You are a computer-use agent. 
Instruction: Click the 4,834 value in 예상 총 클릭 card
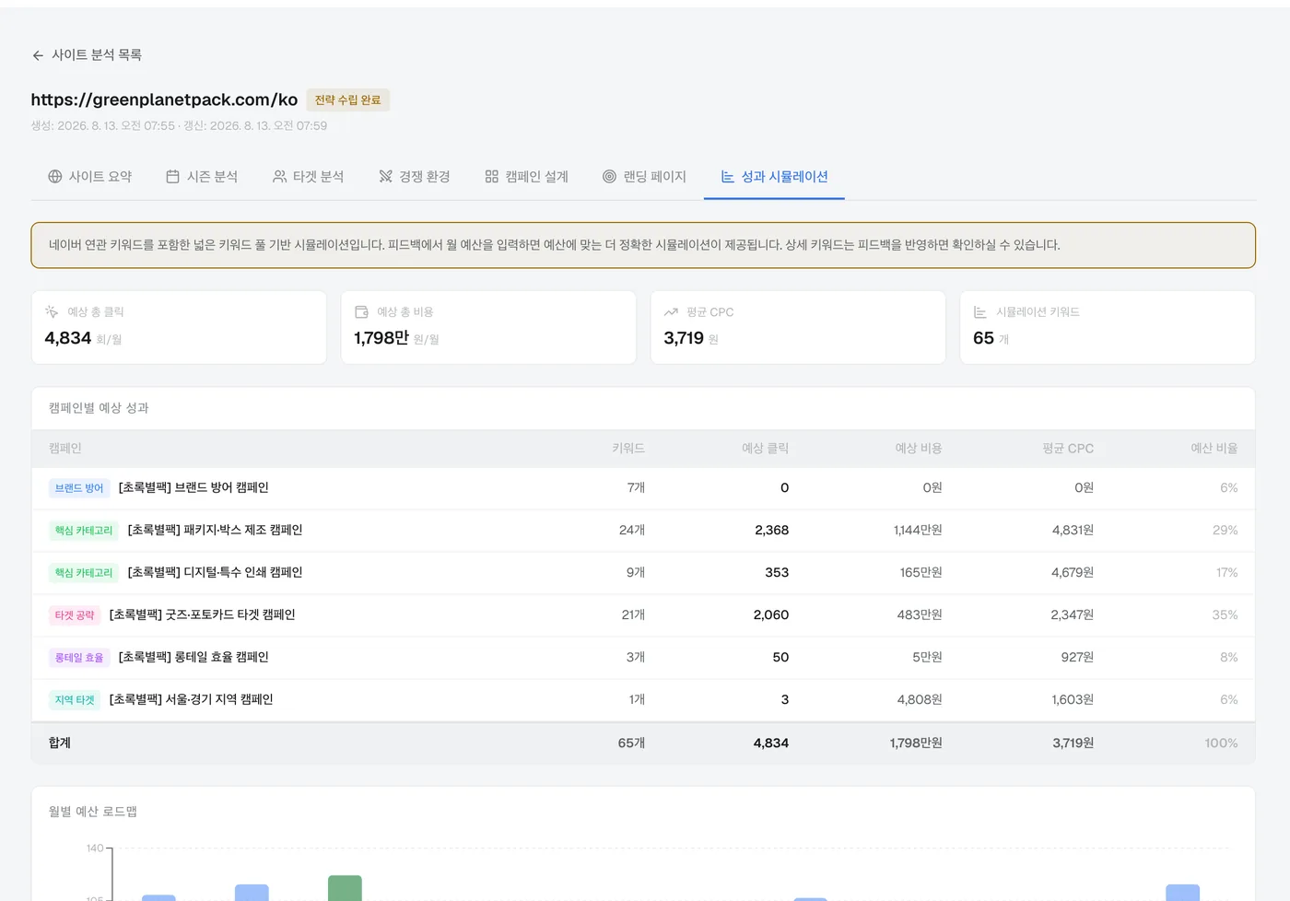coord(68,338)
